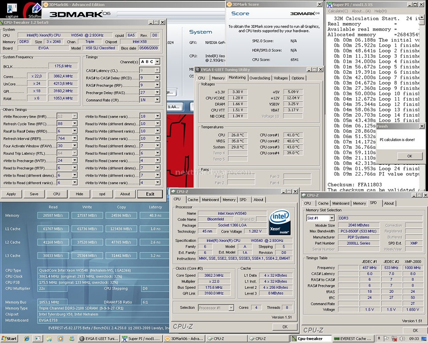Switch to Memory tab in EVGA E-LEET
Image resolution: width=428 pixels, height=343 pixels.
(x=218, y=78)
